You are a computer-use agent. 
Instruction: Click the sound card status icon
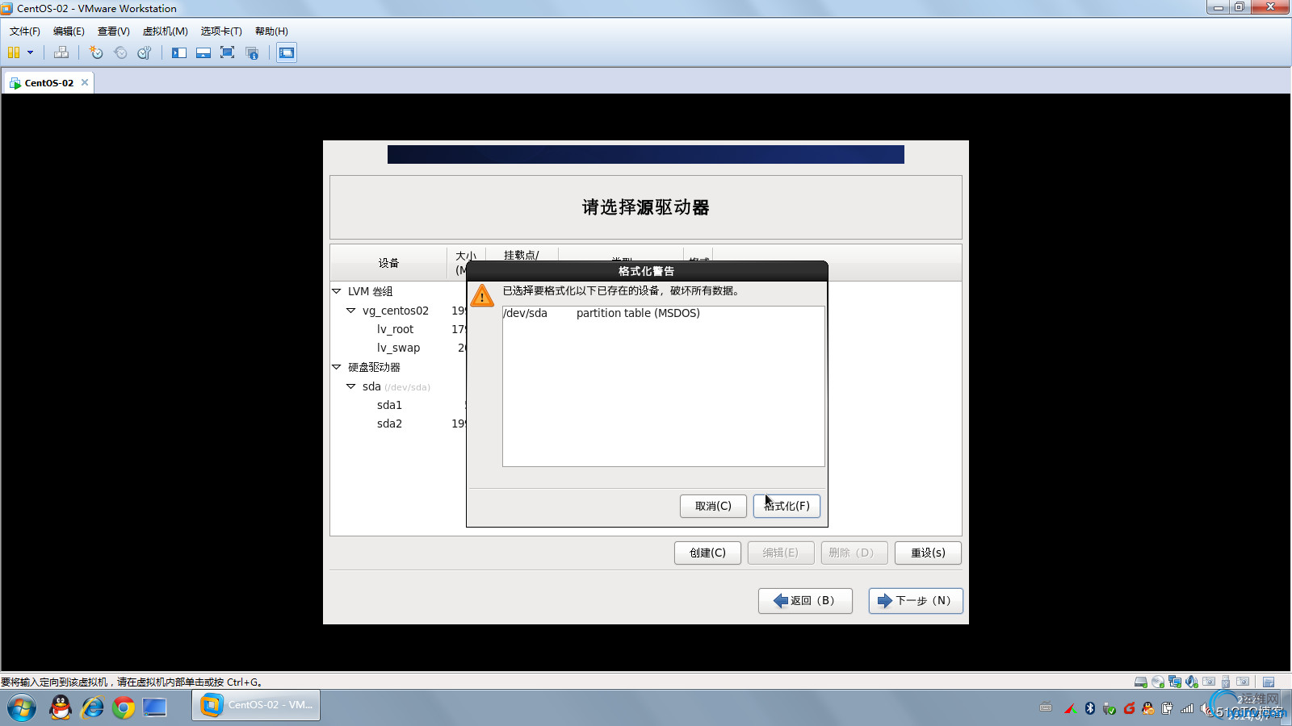(1192, 682)
